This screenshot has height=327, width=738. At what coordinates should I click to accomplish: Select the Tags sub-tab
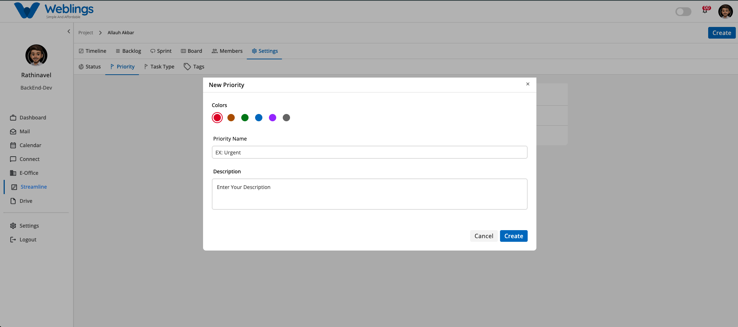tap(194, 67)
